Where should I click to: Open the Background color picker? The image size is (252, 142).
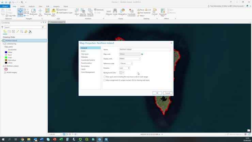pos(122,73)
